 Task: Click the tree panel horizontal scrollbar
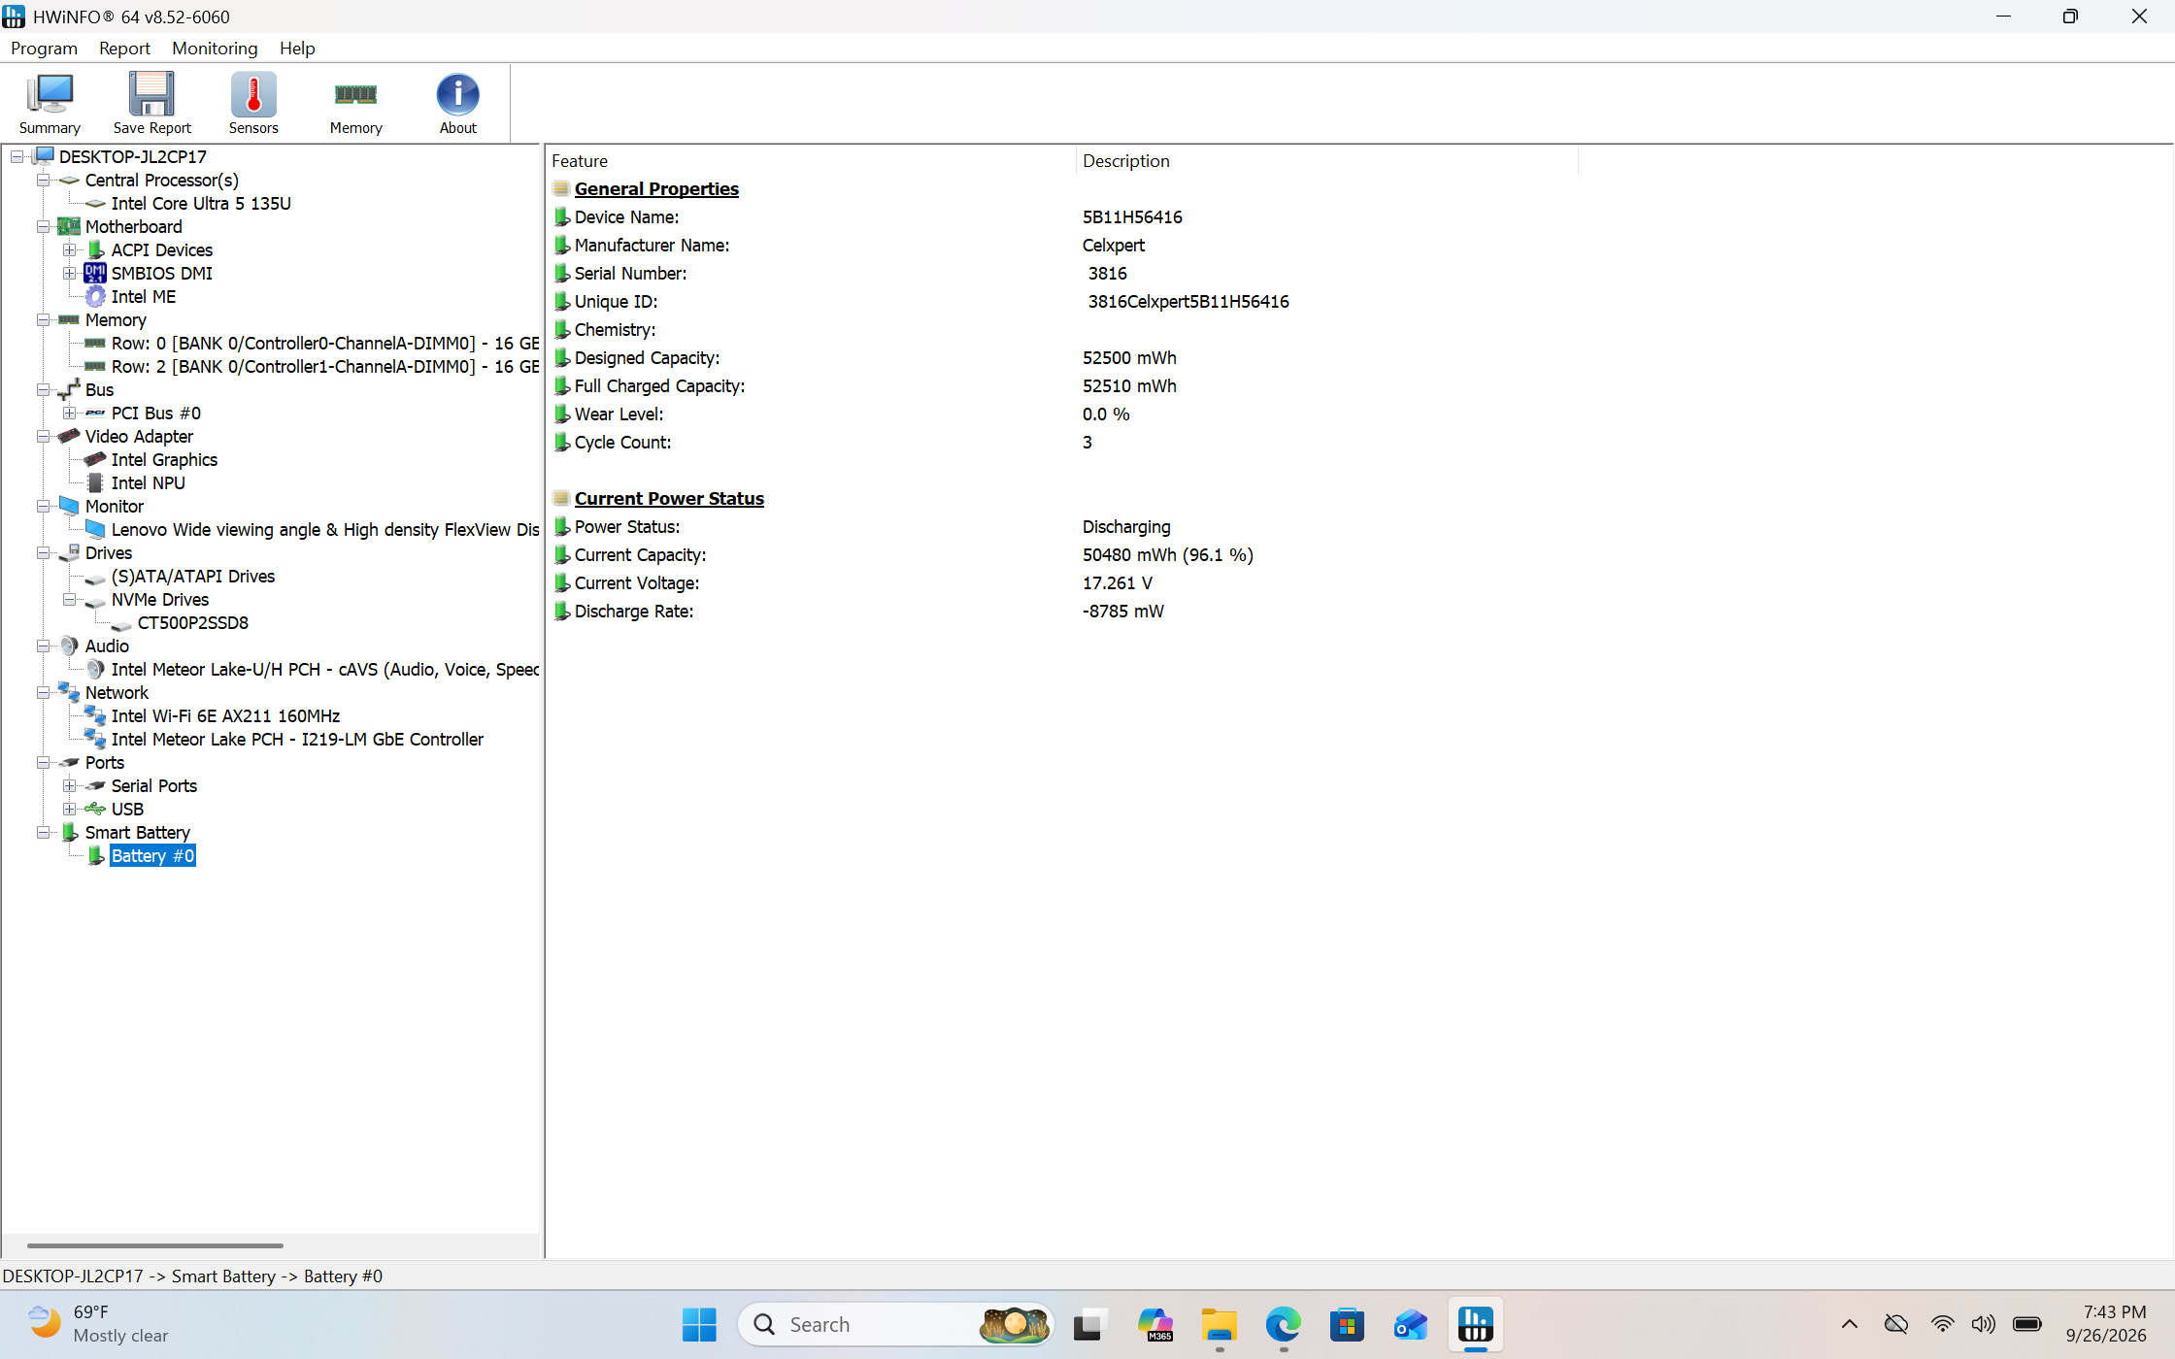155,1245
